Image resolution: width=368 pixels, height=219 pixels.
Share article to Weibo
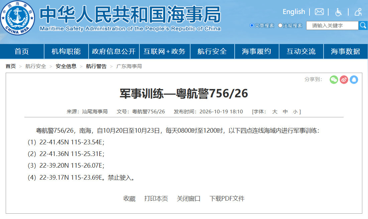(x=344, y=80)
